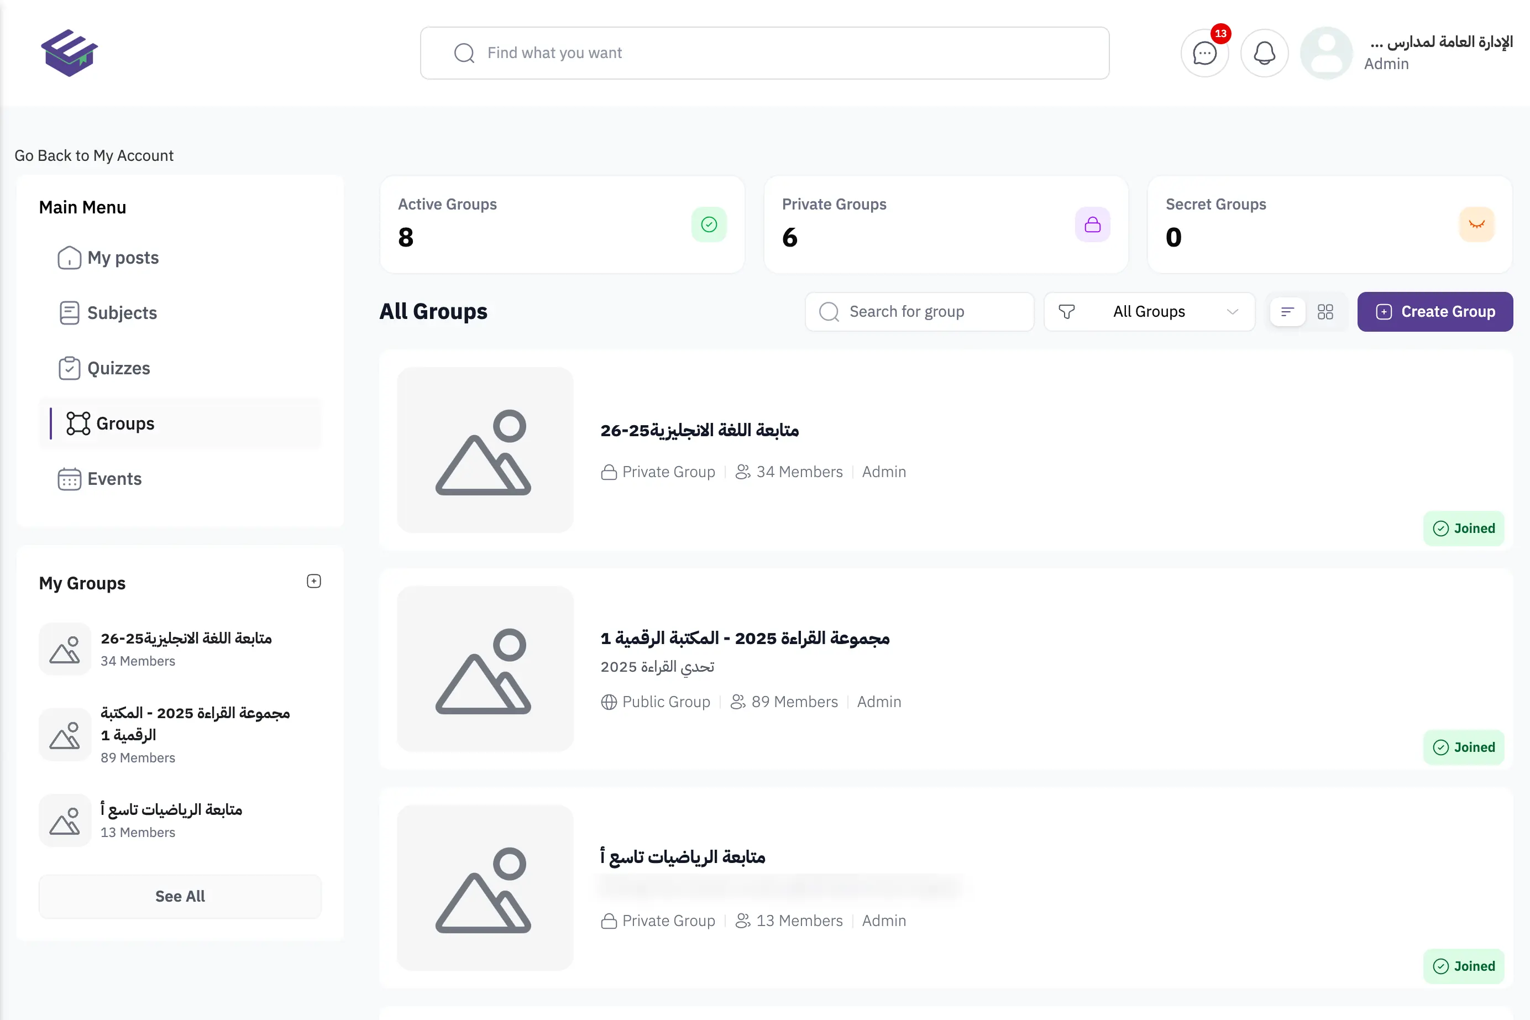
Task: Click Joined badge on the 13 Members group
Action: [x=1464, y=966]
